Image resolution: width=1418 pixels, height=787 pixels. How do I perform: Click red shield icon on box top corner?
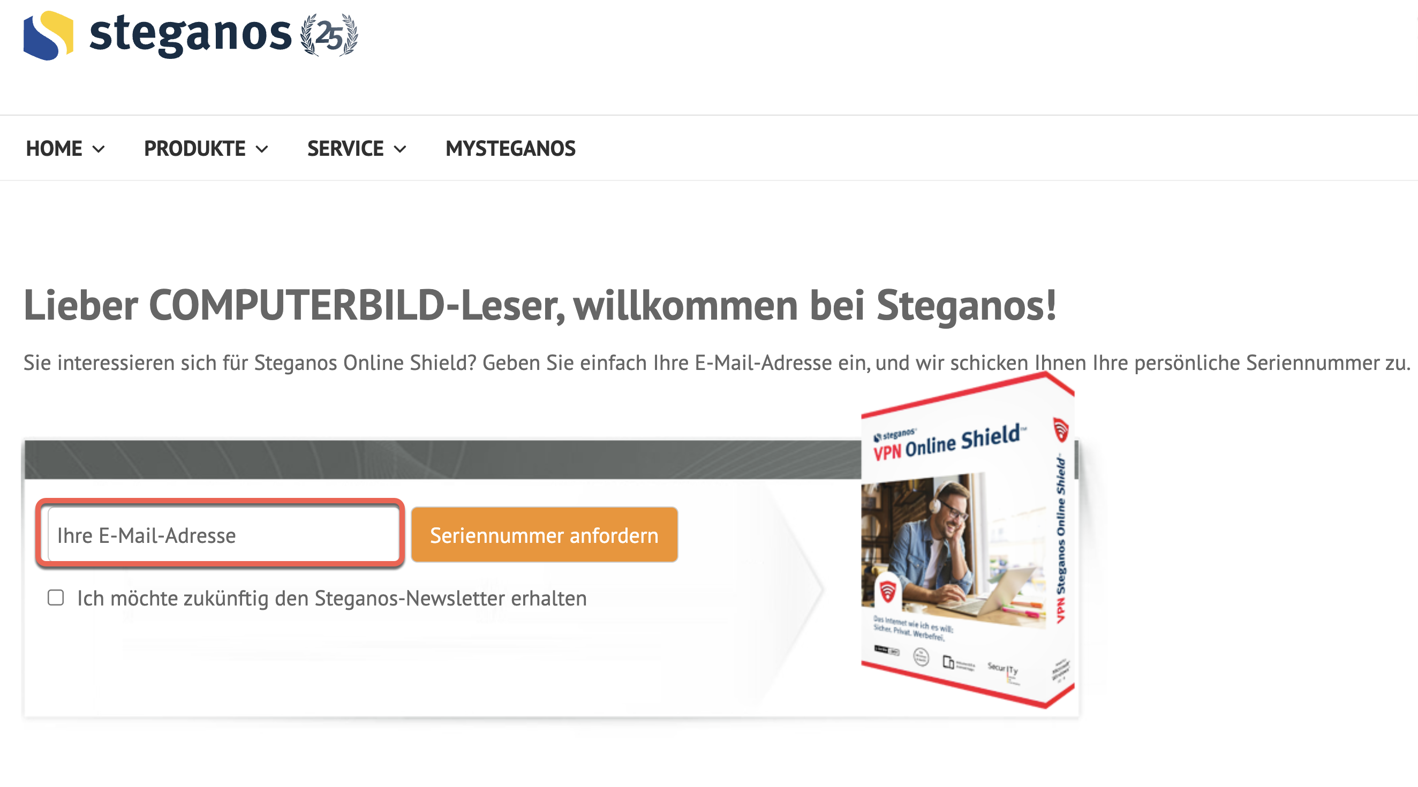click(x=1061, y=430)
